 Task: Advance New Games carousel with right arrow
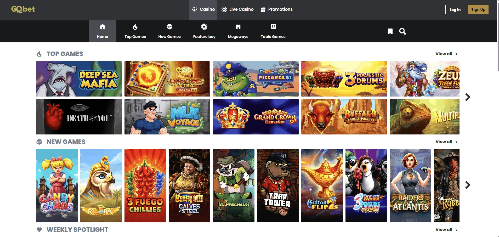click(468, 185)
